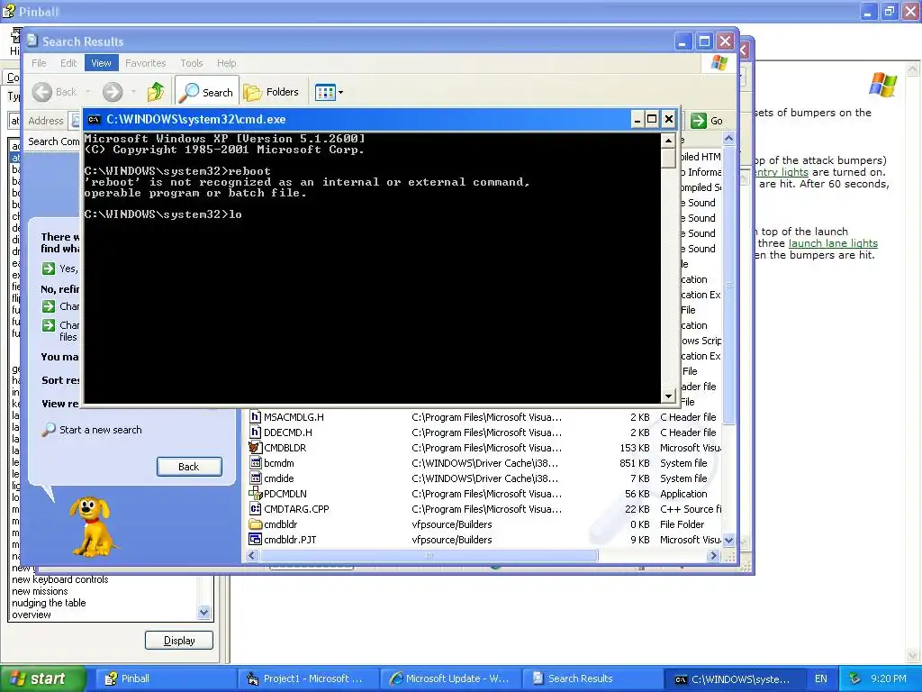Switch to Microsoft Update taskbar button
The height and width of the screenshot is (692, 922).
(x=450, y=678)
